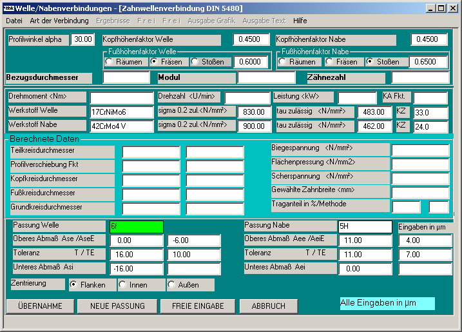Click the Profilwinkel alpha input field

click(x=82, y=40)
